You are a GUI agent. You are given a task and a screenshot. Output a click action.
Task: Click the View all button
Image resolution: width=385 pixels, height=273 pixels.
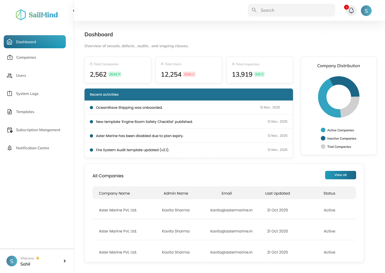(x=340, y=175)
